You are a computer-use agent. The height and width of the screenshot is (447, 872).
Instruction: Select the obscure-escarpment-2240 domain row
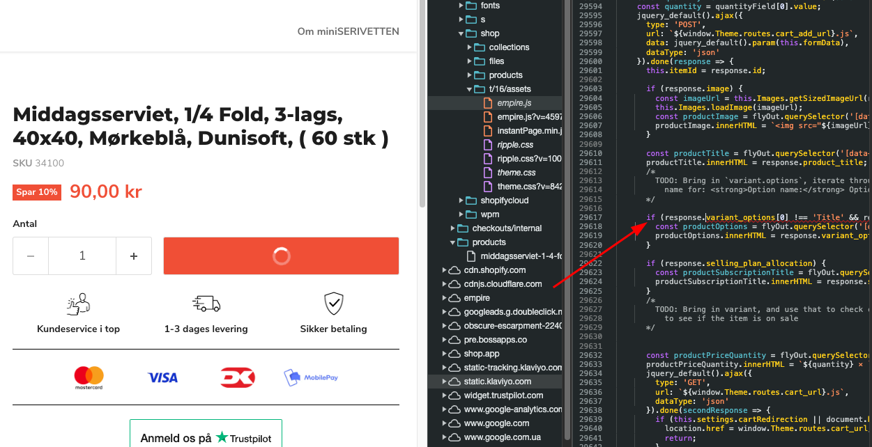pos(495,326)
